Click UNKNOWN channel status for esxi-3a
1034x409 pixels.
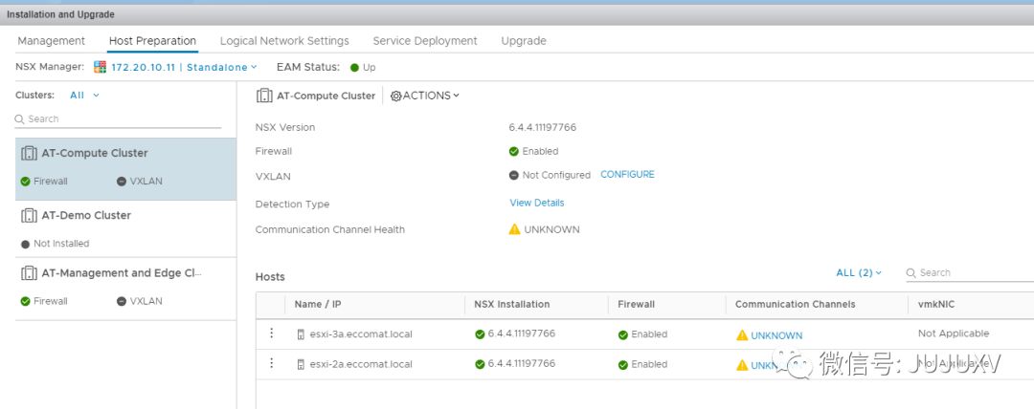[x=776, y=335]
